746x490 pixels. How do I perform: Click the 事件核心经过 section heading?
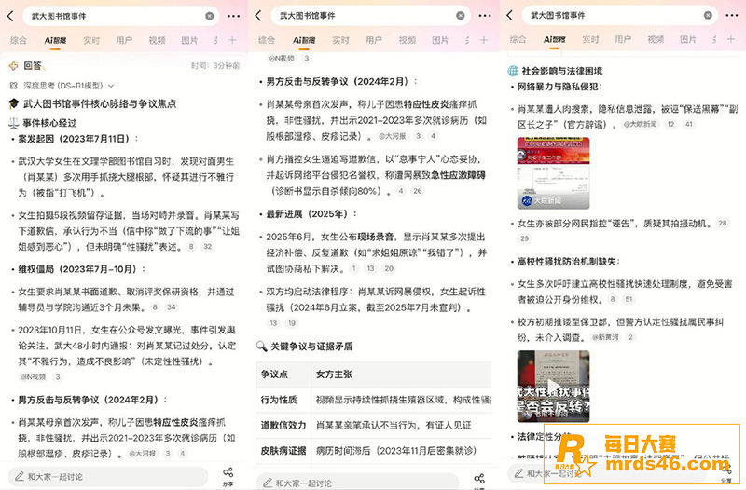49,123
